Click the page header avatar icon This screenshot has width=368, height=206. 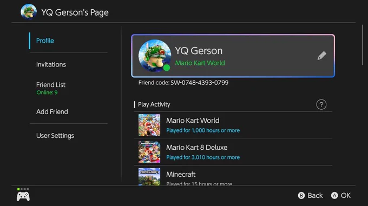(29, 11)
